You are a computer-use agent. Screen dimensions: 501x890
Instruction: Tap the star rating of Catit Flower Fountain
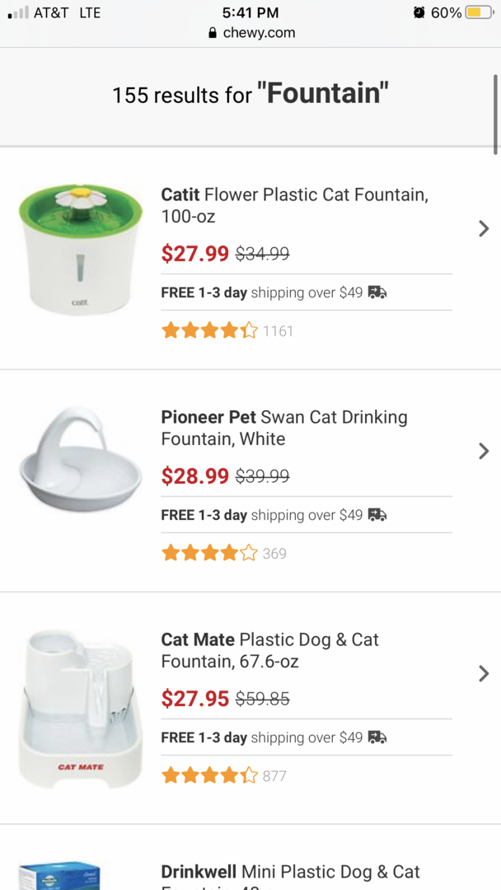pos(210,330)
